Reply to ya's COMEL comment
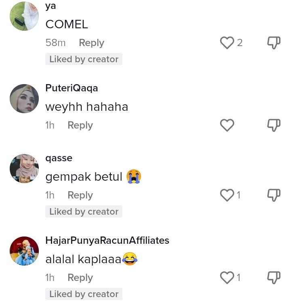This screenshot has height=304, width=291. pos(91,43)
